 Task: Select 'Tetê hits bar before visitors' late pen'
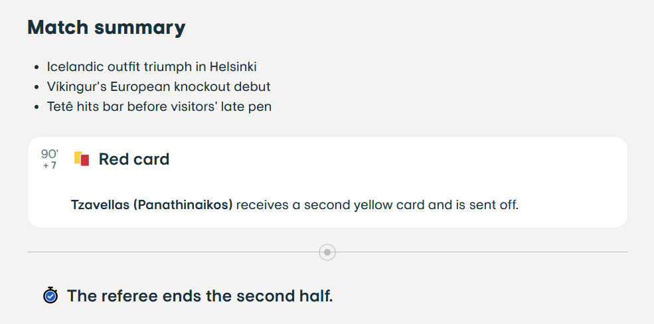pyautogui.click(x=159, y=106)
